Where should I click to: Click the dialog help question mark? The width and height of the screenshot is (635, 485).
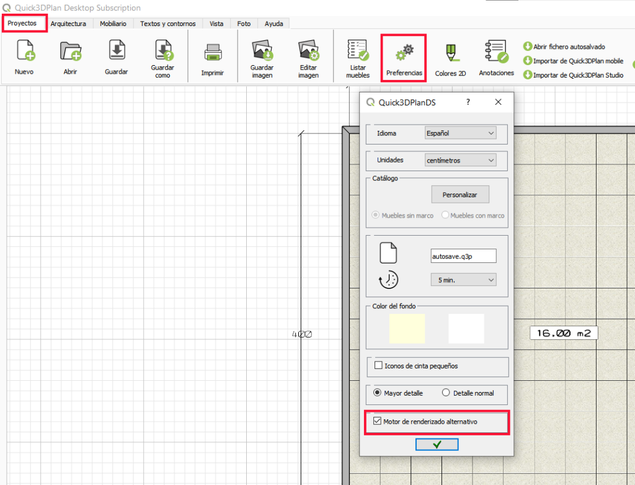(468, 102)
